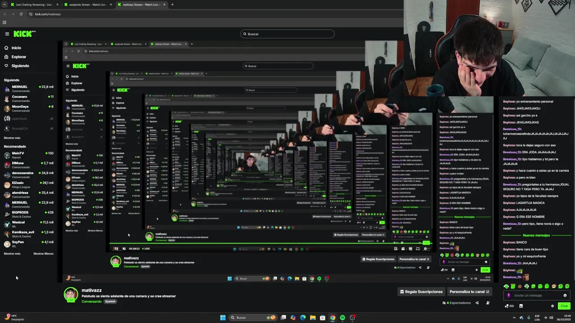Open the chat shop icon
The image size is (575, 323).
click(x=521, y=306)
